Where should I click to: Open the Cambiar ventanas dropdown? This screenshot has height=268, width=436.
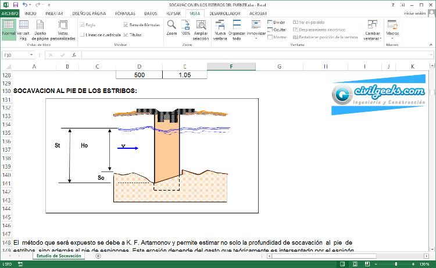(372, 29)
